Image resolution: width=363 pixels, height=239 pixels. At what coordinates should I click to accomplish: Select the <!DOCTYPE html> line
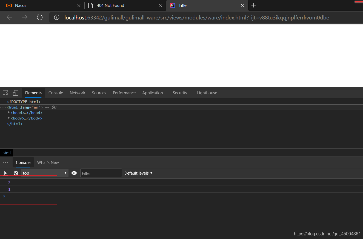tap(24, 102)
